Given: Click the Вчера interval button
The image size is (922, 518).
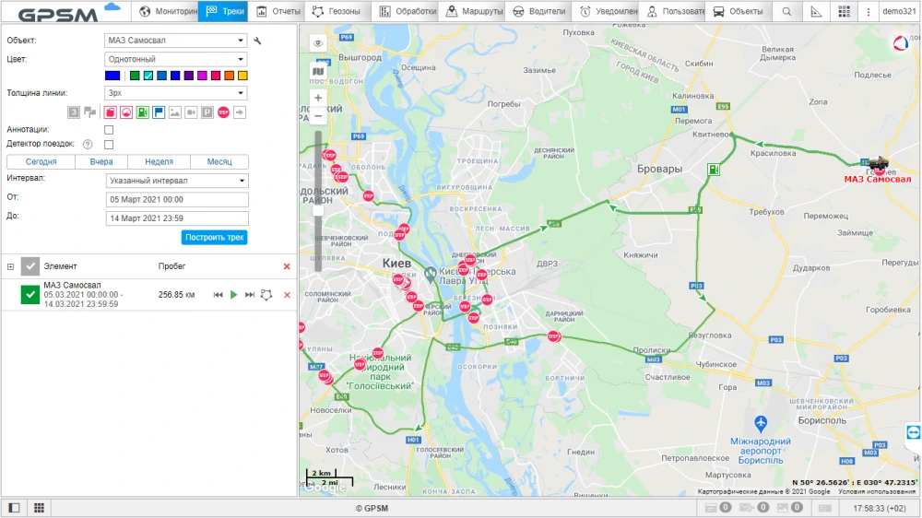Looking at the screenshot, I should [x=101, y=161].
